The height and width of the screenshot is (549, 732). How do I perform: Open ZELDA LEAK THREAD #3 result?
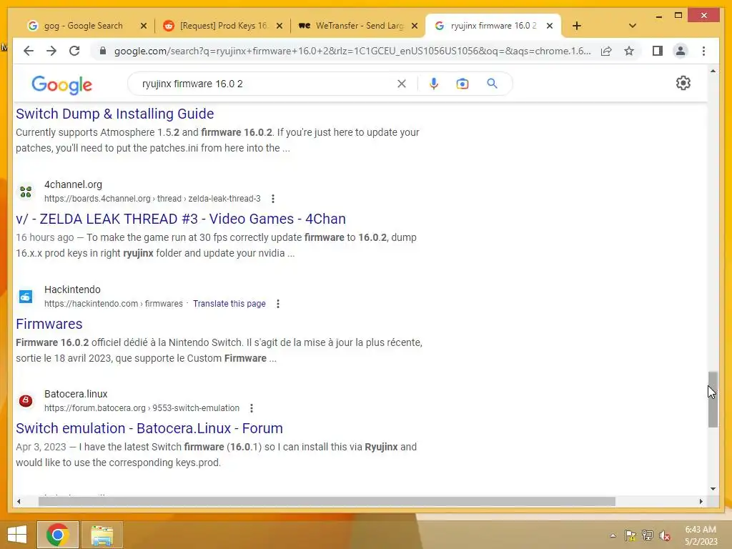coord(181,219)
